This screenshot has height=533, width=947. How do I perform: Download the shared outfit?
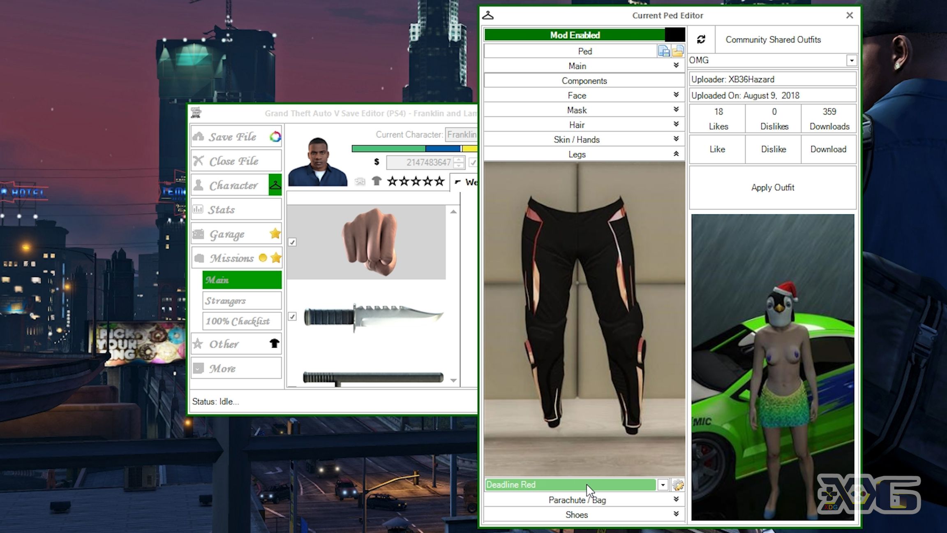coord(829,149)
